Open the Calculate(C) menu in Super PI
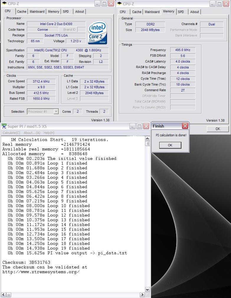 point(12,133)
